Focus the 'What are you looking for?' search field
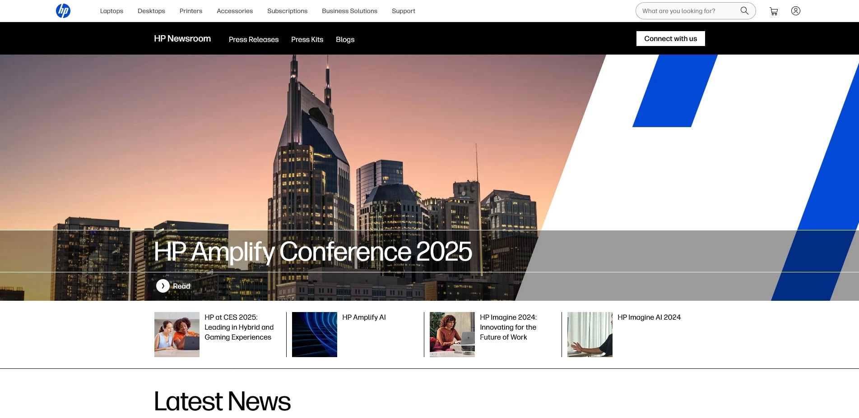This screenshot has height=418, width=859. click(x=686, y=11)
